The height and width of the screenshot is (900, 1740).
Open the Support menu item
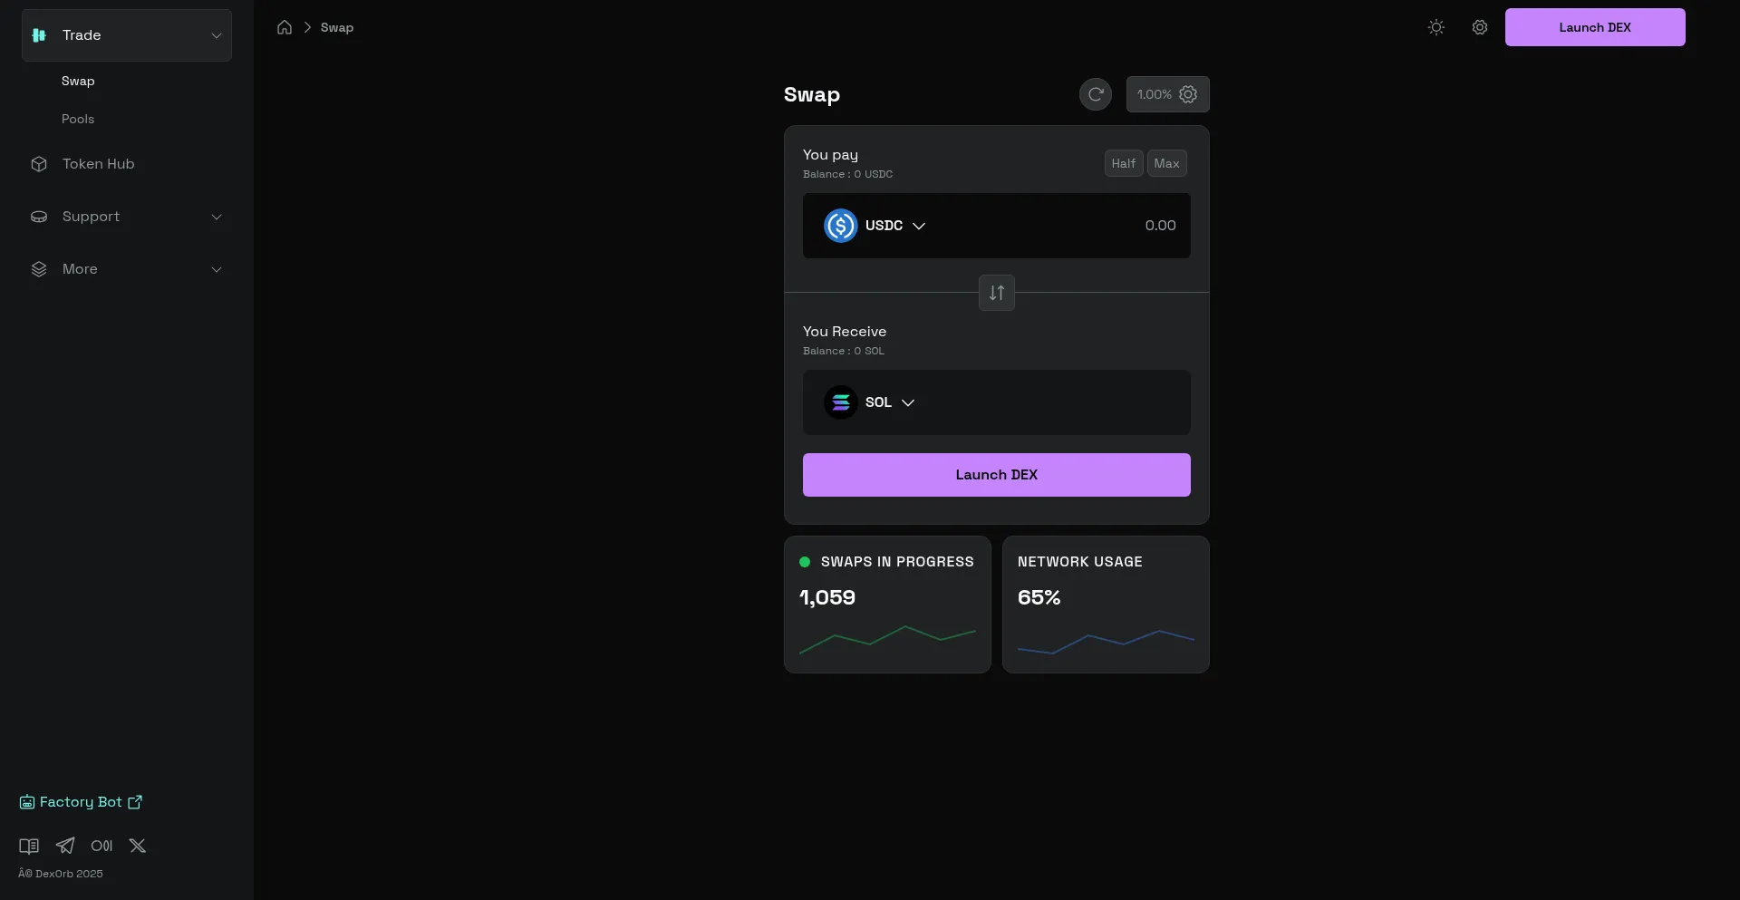click(127, 217)
